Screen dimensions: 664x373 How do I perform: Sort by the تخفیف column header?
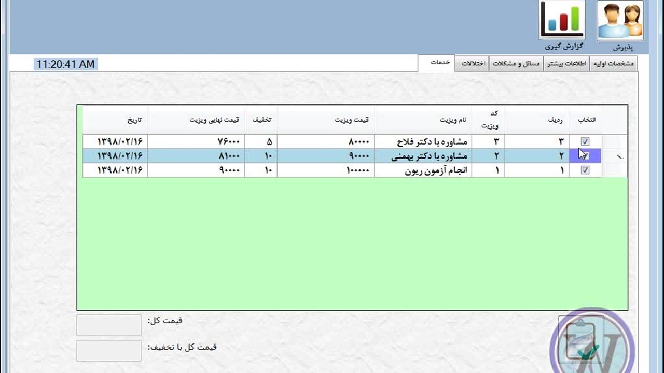click(262, 120)
